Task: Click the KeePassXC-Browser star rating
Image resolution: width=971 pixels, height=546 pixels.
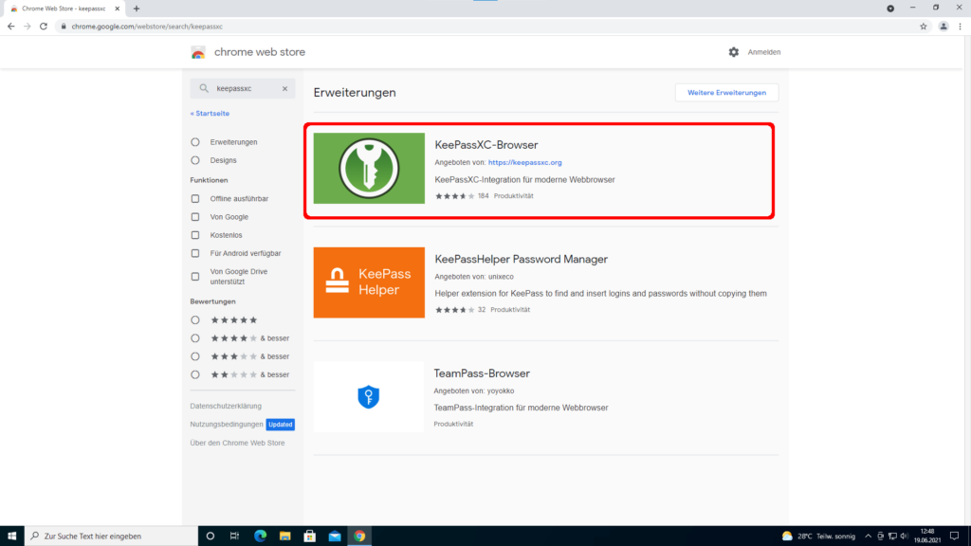Action: click(x=454, y=196)
